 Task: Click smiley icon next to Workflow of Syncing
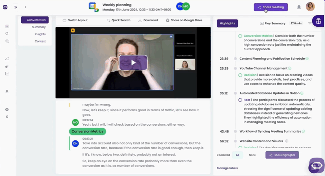[x=303, y=131]
